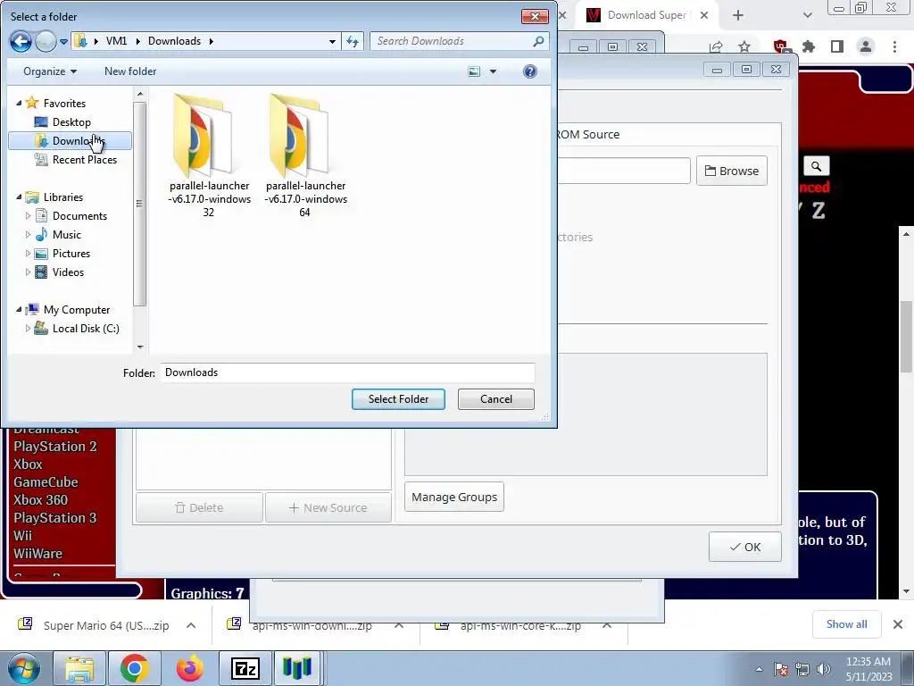Open Chrome profile avatar

(866, 46)
